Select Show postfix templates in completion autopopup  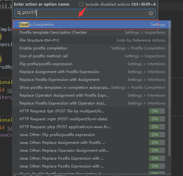90,88
